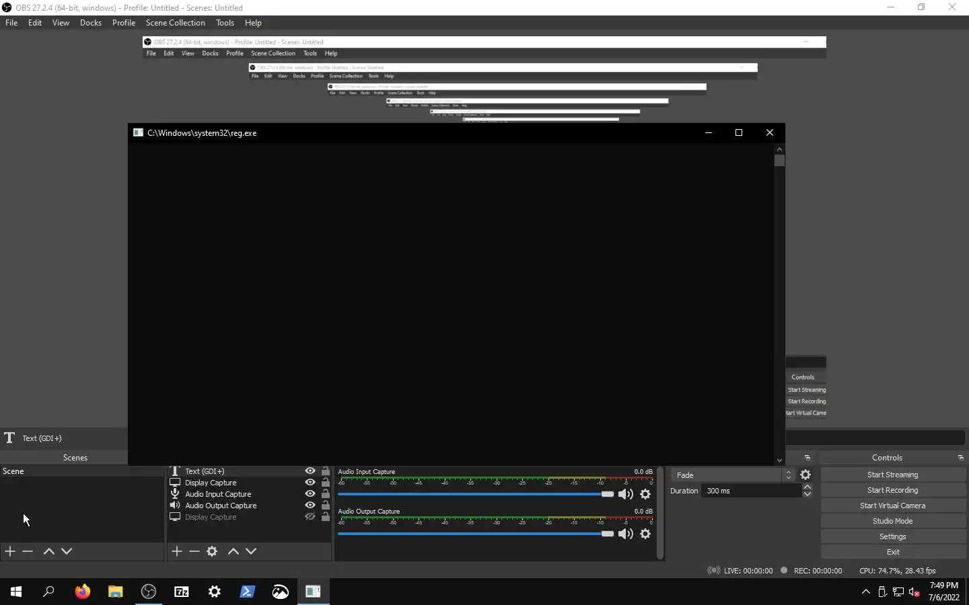Viewport: 969px width, 605px height.
Task: Adjust the Audio Output Capture volume slider
Action: (476, 534)
